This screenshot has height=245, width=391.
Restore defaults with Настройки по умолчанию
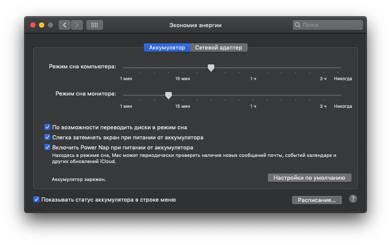coord(309,178)
